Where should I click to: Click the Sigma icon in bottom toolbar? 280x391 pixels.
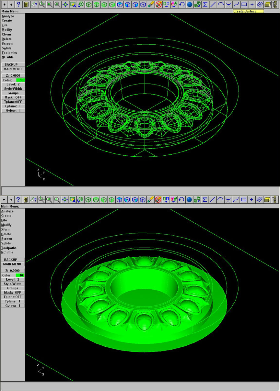coord(205,200)
